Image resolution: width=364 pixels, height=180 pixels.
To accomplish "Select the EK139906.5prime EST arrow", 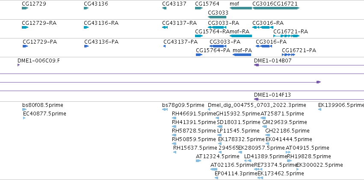I will coord(320,109).
